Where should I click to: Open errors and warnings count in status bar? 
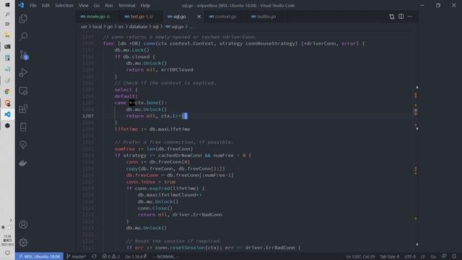[110, 256]
